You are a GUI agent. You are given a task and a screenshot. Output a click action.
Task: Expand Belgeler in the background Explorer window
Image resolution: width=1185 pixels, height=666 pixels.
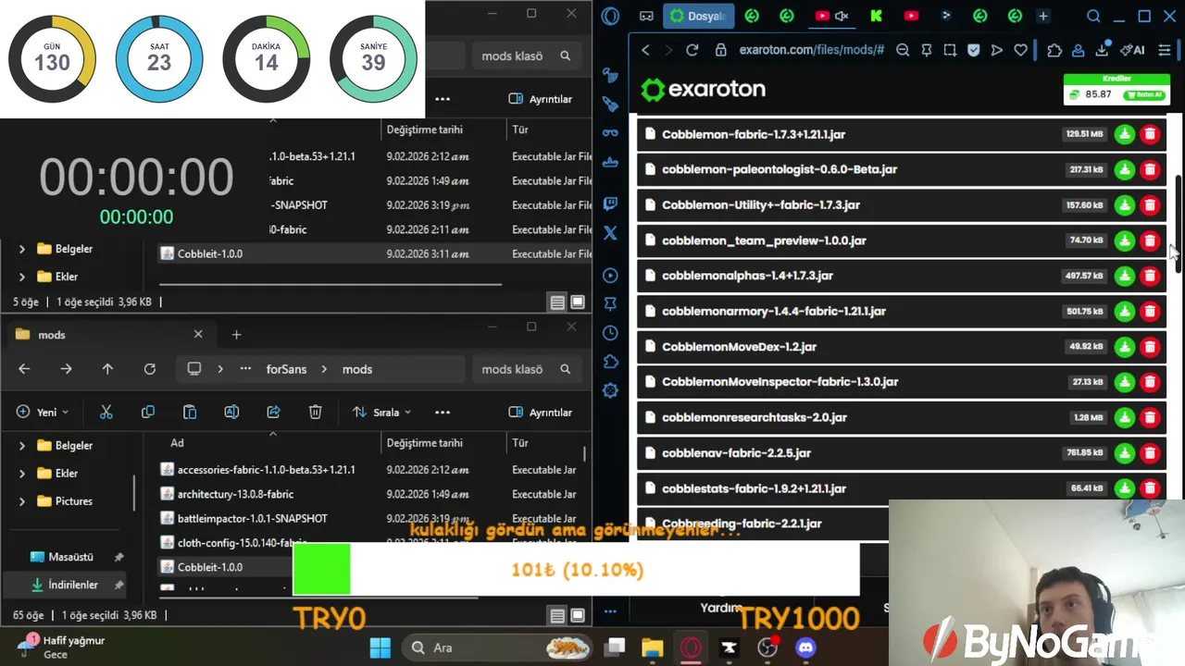pos(22,249)
